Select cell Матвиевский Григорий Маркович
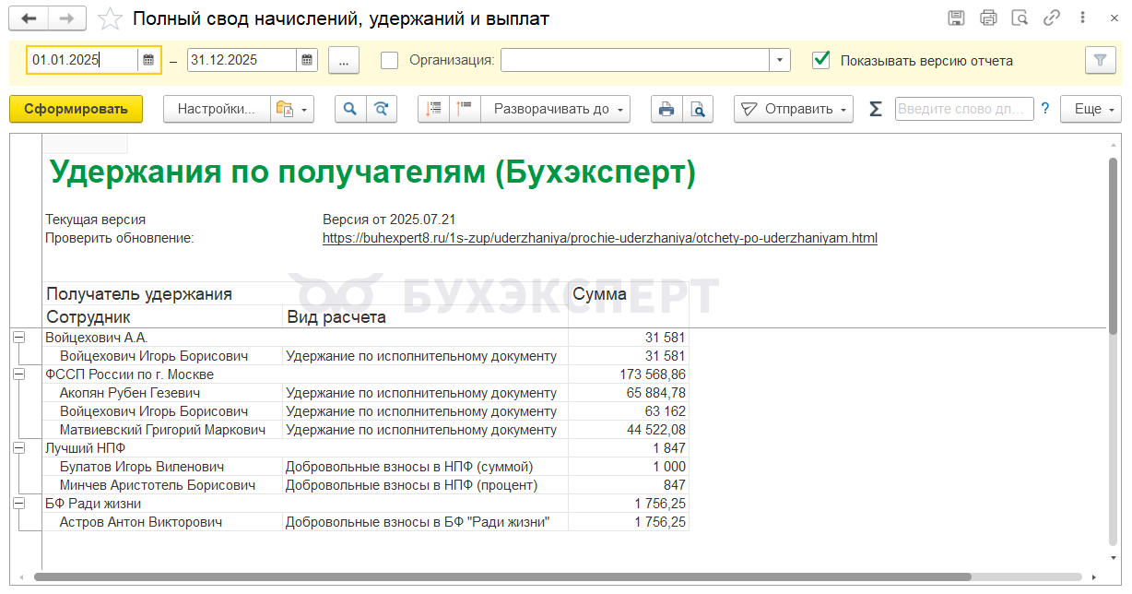1132x594 pixels. point(162,430)
